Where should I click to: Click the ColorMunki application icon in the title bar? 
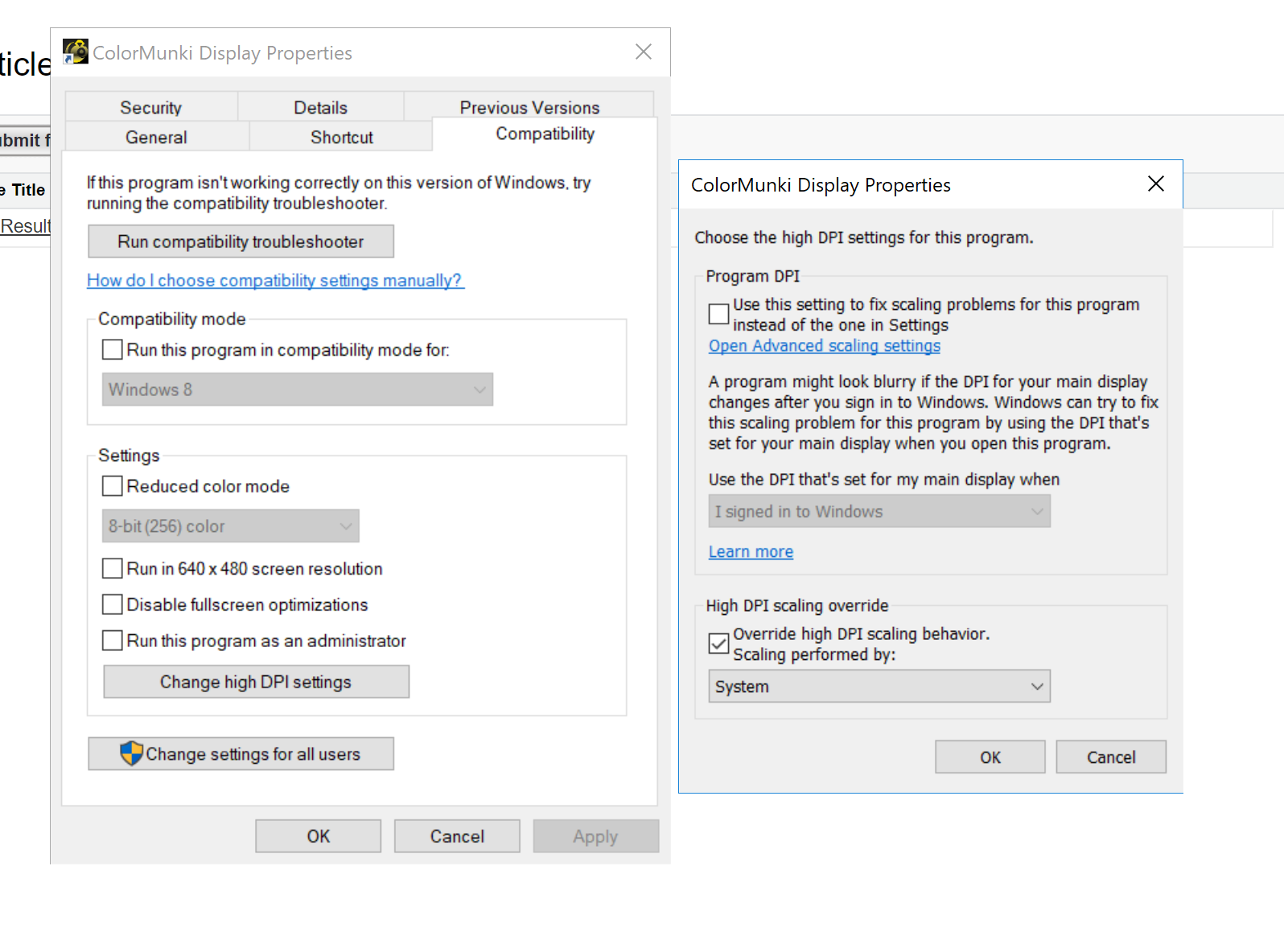click(76, 52)
